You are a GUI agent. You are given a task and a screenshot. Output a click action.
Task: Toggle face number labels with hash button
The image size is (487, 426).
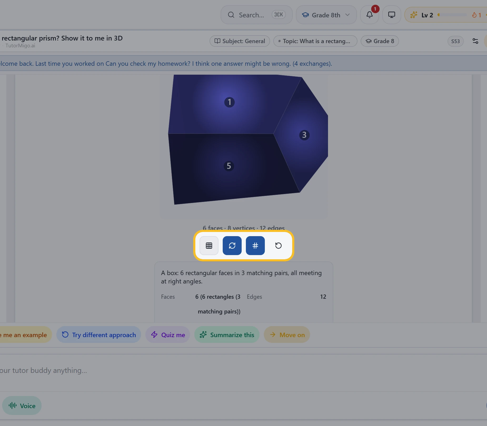[x=255, y=246]
